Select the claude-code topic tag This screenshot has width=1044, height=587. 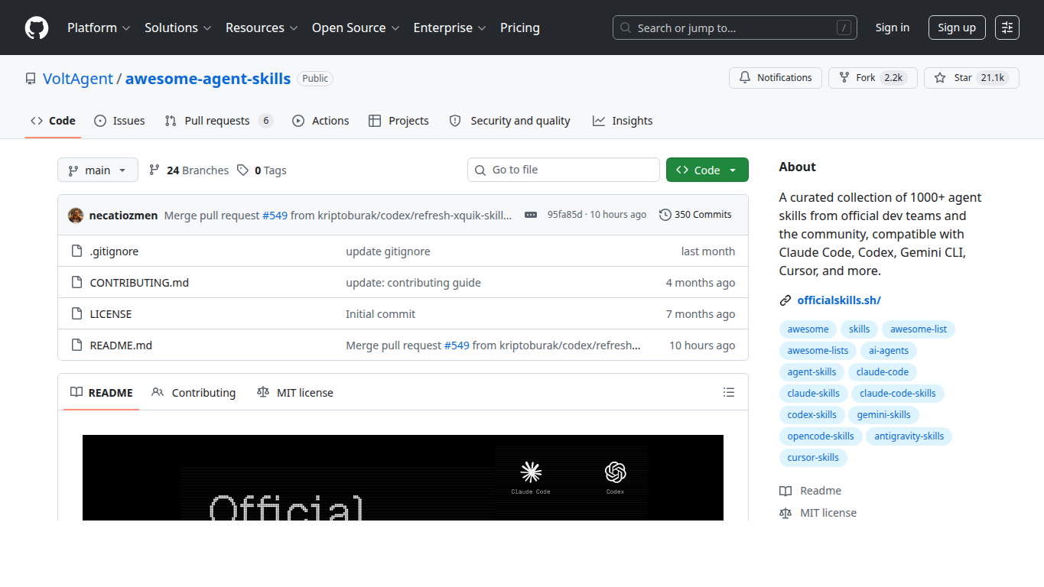click(883, 372)
